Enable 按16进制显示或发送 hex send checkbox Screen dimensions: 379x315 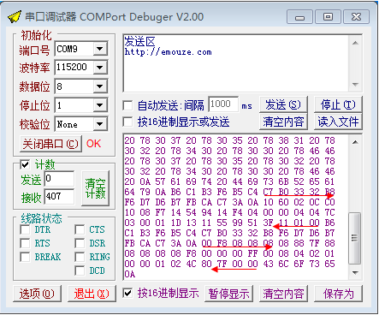click(127, 122)
